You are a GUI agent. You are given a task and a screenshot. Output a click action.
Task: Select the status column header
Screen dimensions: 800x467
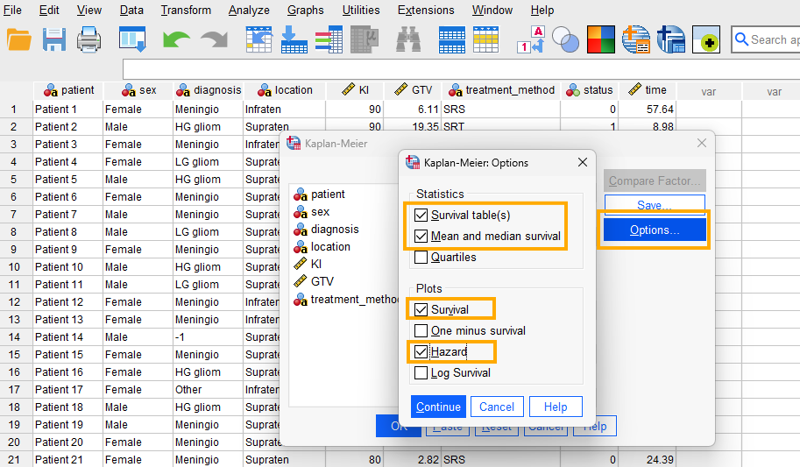click(x=590, y=90)
